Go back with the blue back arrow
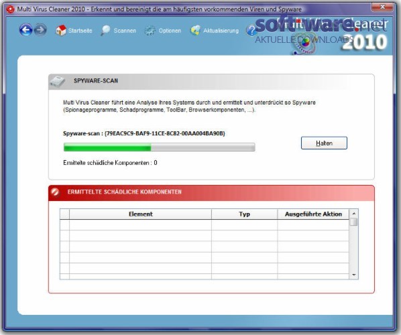 point(26,30)
